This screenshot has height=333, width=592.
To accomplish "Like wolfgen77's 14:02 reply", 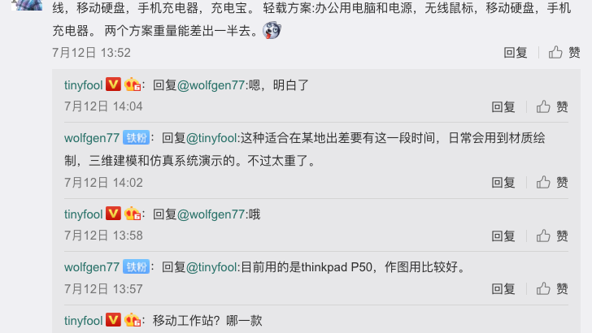I will click(552, 183).
